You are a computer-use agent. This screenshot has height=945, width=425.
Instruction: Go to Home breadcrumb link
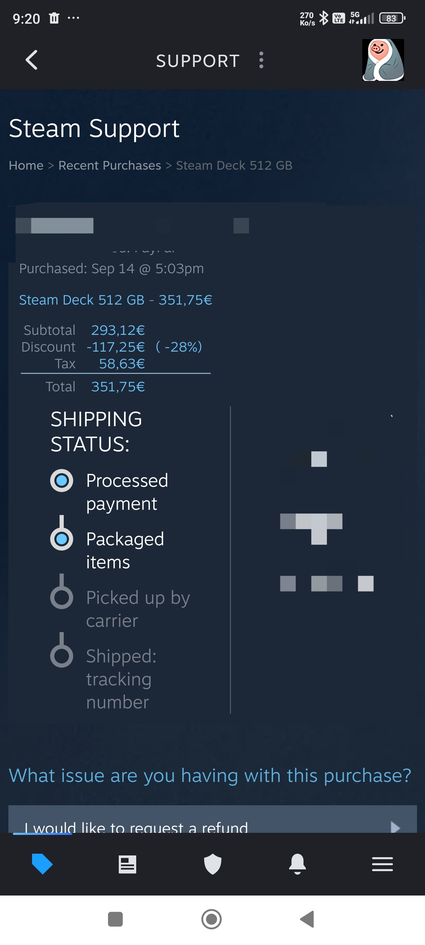[26, 166]
